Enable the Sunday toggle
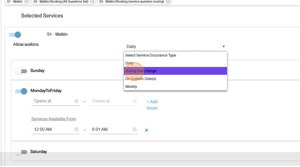300x167 pixels. click(21, 71)
